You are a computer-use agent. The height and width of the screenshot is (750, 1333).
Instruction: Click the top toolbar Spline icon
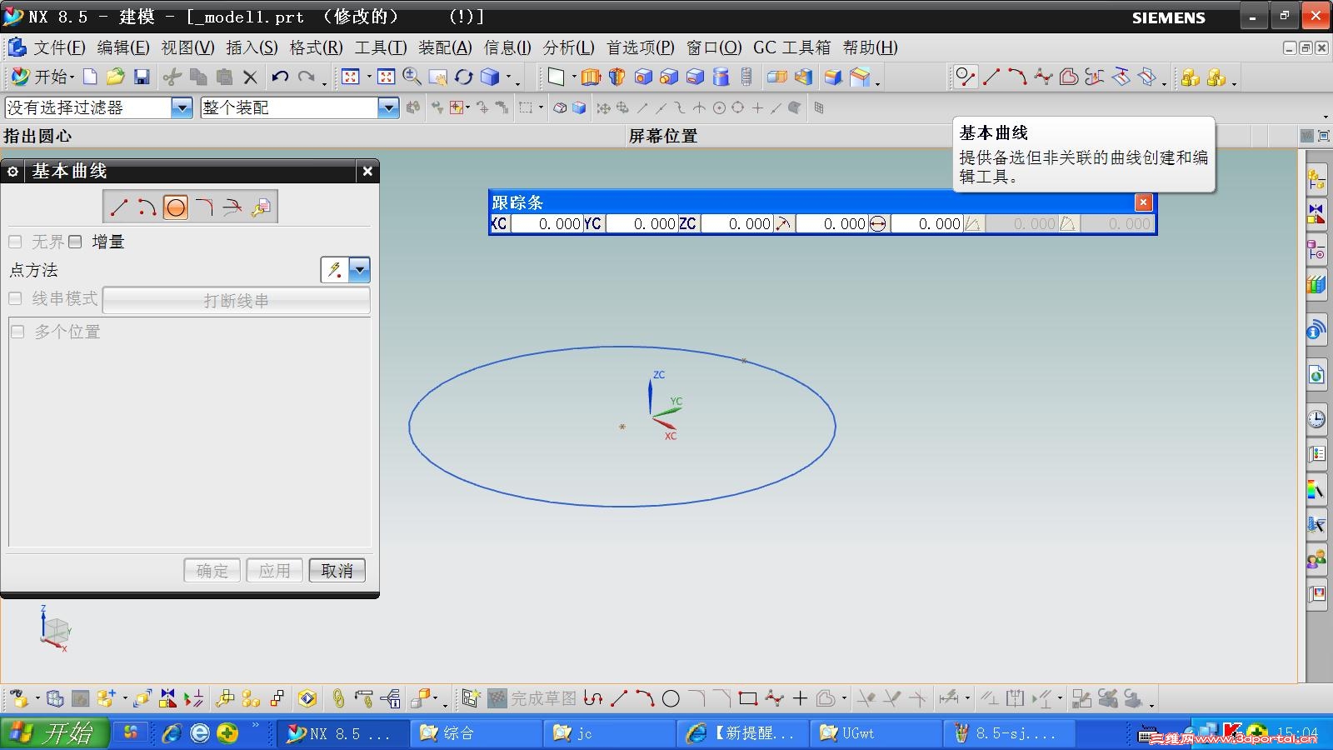tap(1043, 77)
